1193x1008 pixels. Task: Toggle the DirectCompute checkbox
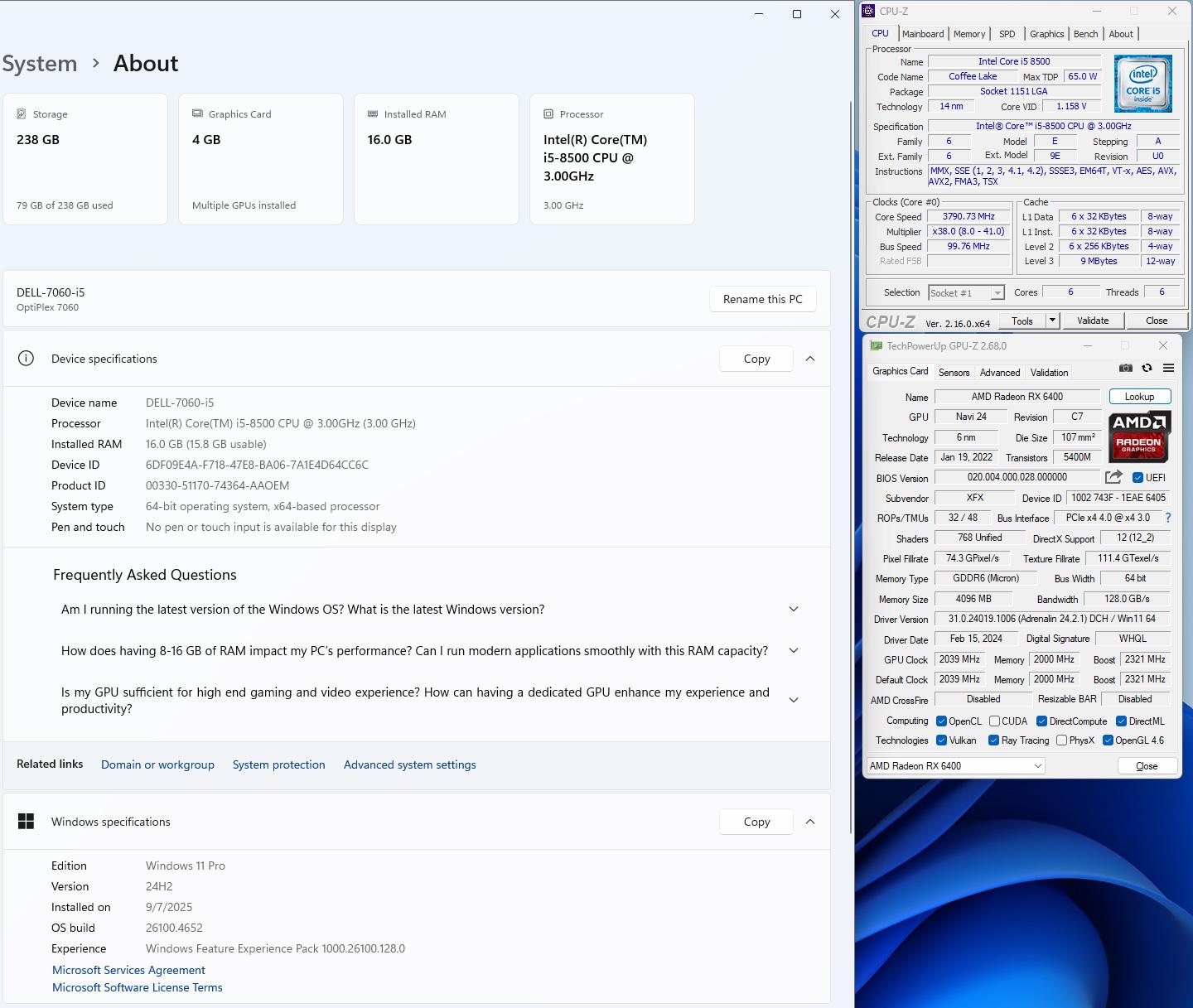[x=1042, y=721]
